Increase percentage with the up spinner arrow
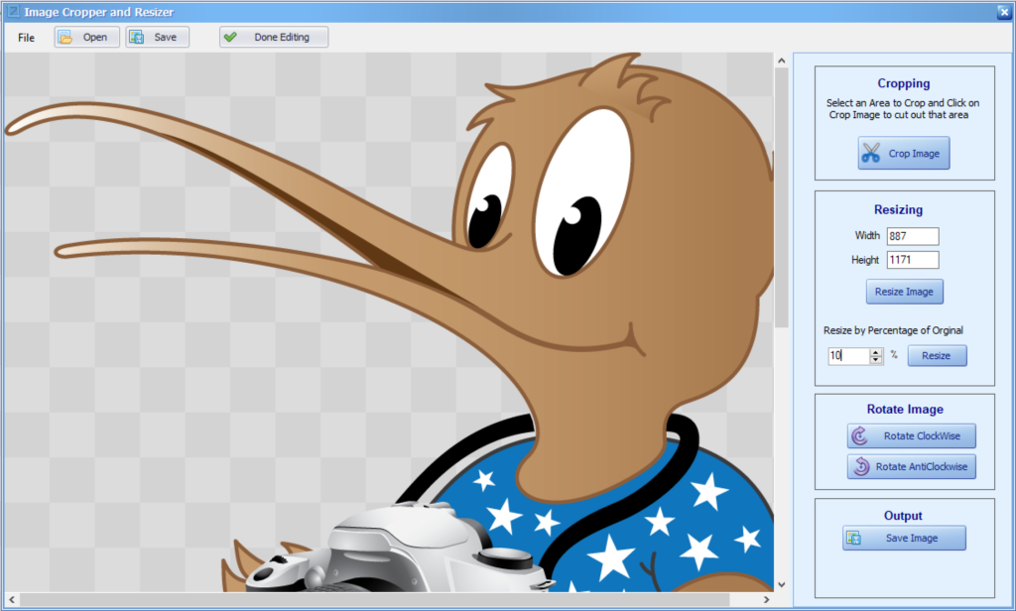 point(876,352)
